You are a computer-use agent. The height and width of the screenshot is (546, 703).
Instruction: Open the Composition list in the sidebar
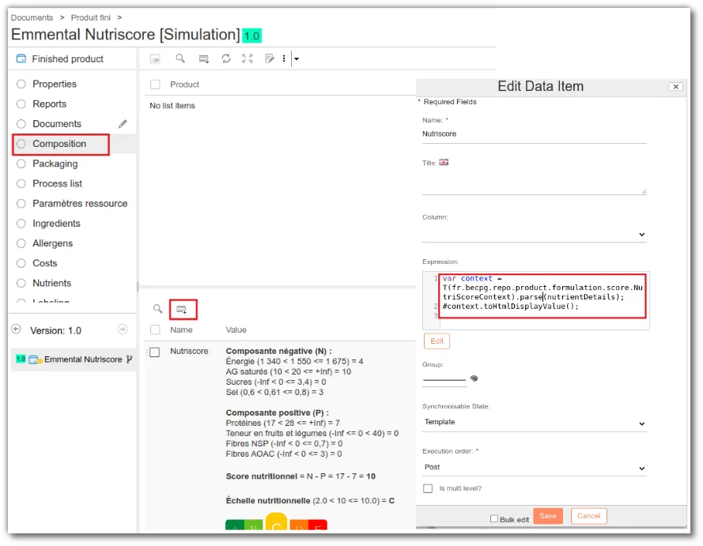tap(61, 145)
